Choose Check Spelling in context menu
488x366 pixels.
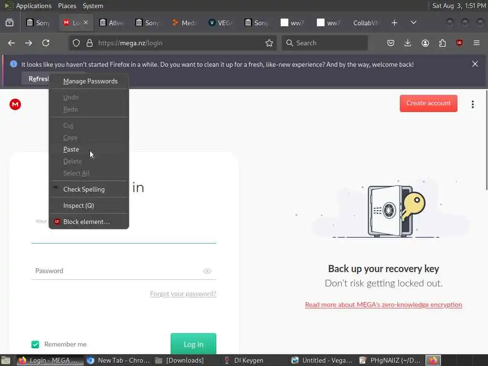tap(89, 189)
